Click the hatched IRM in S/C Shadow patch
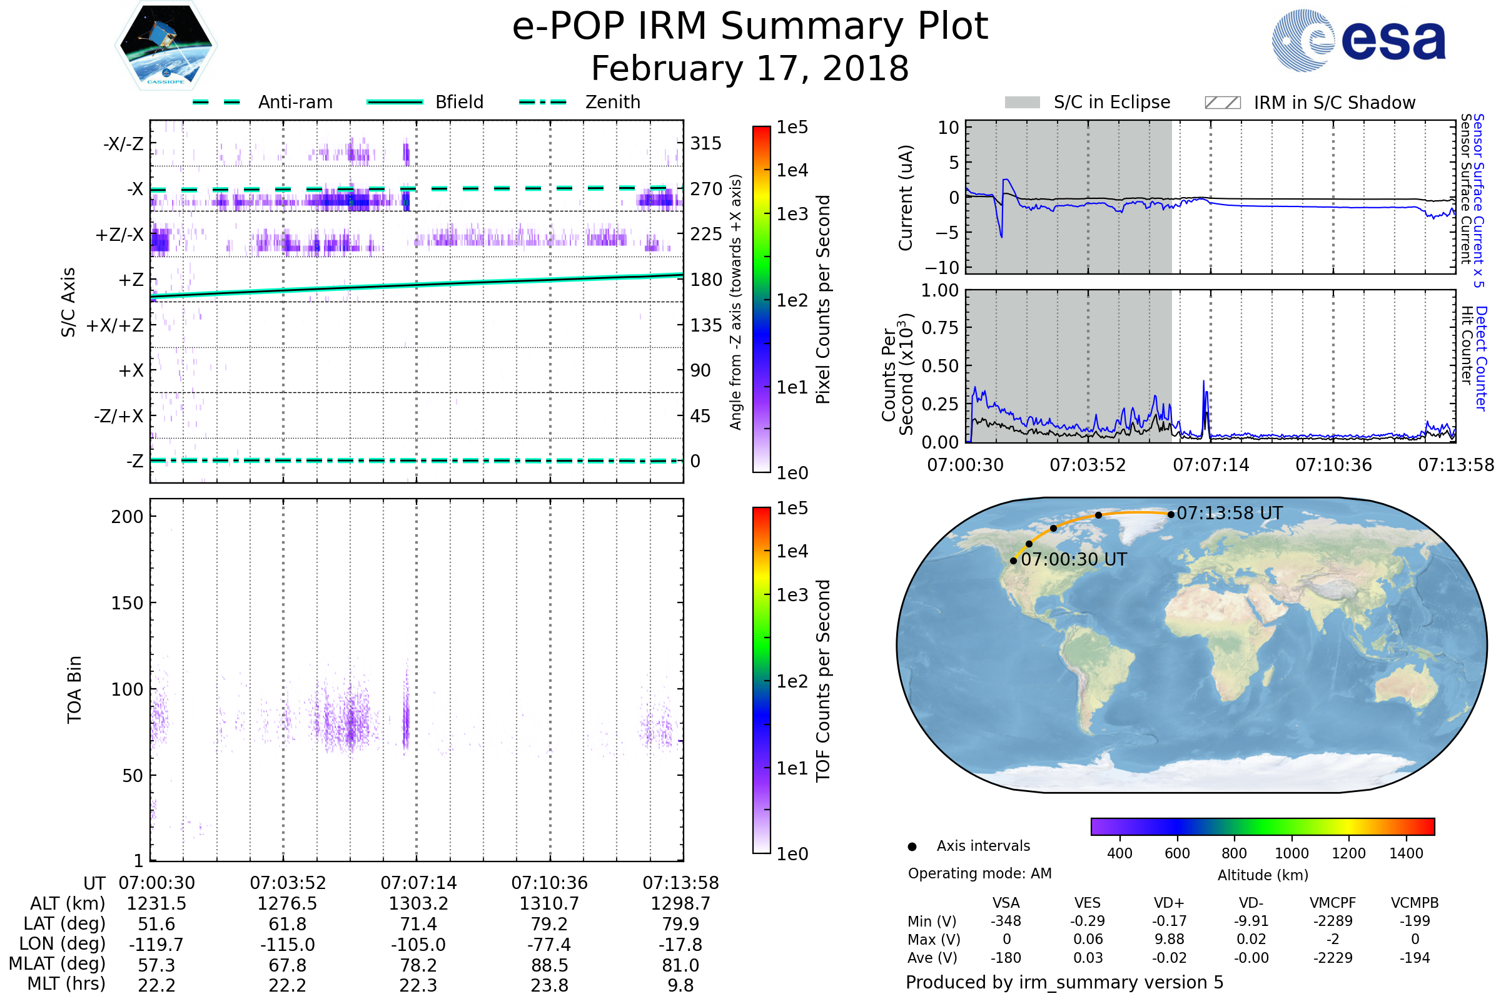 [x=1222, y=103]
